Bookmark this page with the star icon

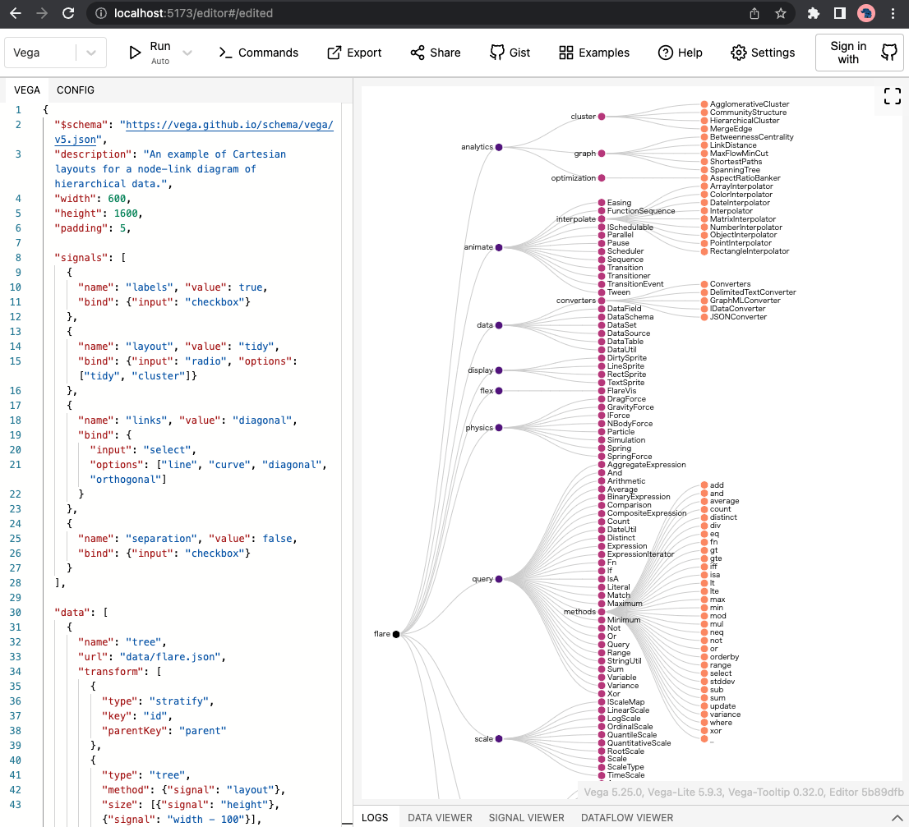click(781, 13)
